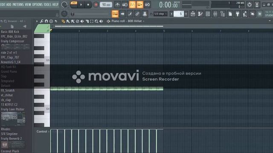Open the Mixer from the toolbar
Screen dimensions: 273x153
point(215,14)
